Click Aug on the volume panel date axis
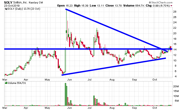183x110 pixels. click(112, 108)
